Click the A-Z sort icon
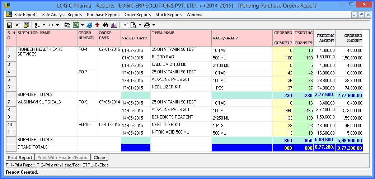 tap(37, 25)
